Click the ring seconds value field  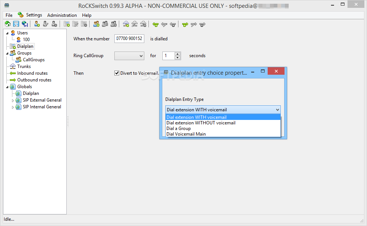pos(169,56)
